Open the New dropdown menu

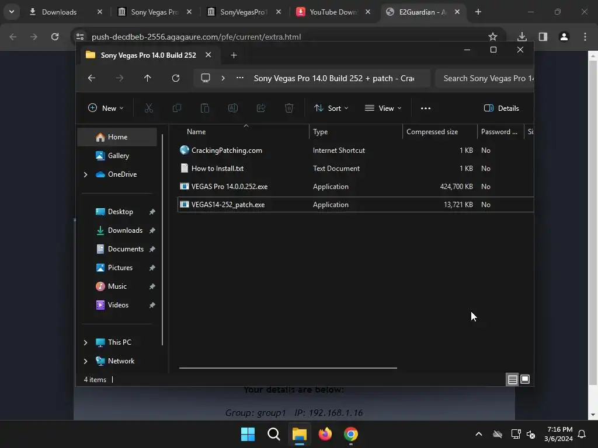click(106, 108)
